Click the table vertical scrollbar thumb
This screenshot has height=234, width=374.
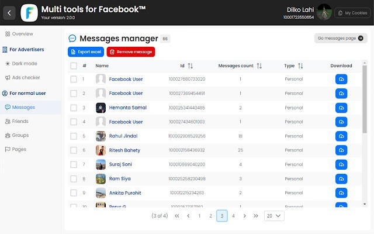click(365, 99)
